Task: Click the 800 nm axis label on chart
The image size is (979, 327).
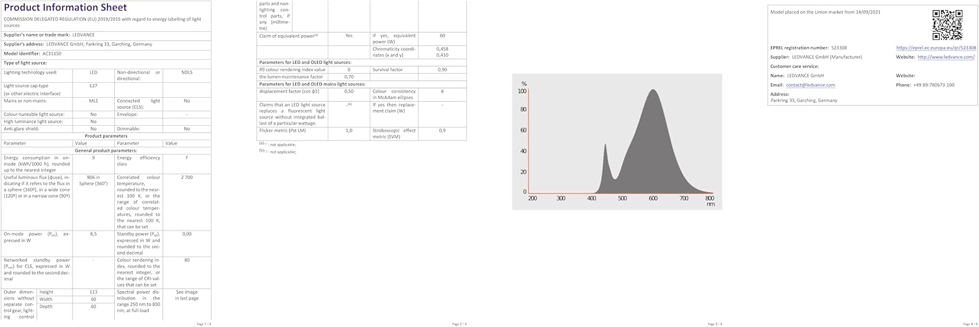Action: pyautogui.click(x=709, y=198)
